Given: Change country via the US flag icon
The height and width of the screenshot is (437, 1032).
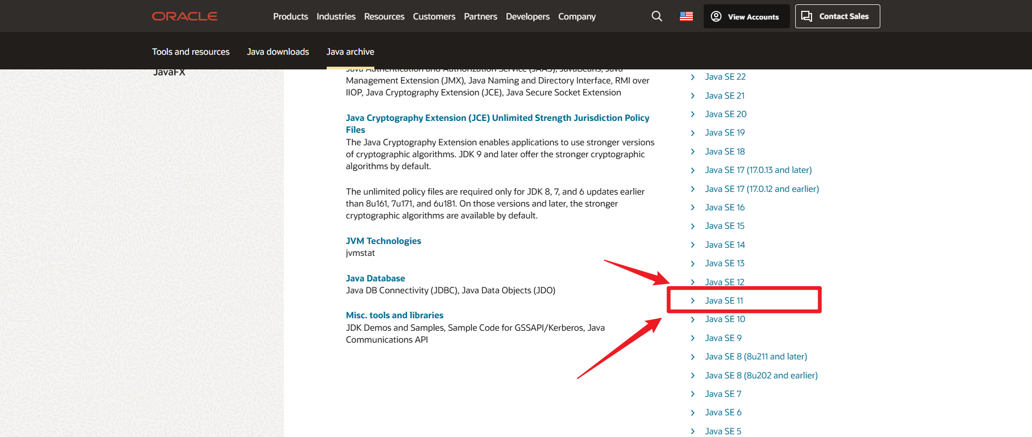Looking at the screenshot, I should click(x=686, y=16).
